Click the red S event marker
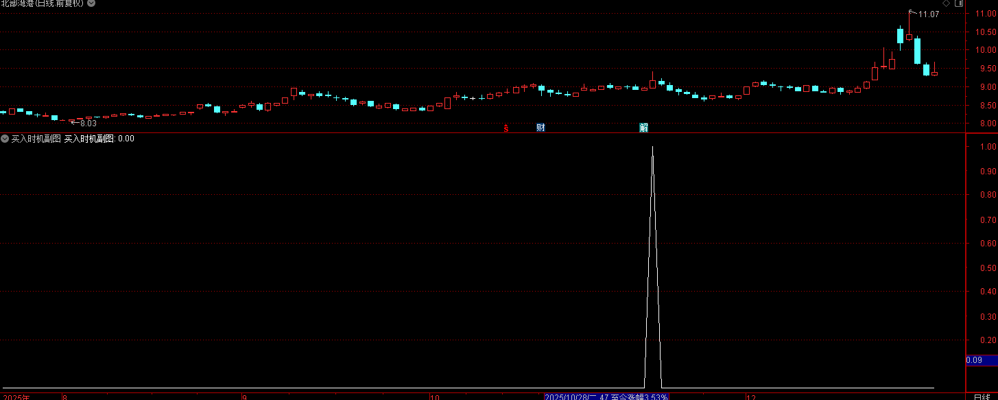This screenshot has height=400, width=998. pos(506,128)
